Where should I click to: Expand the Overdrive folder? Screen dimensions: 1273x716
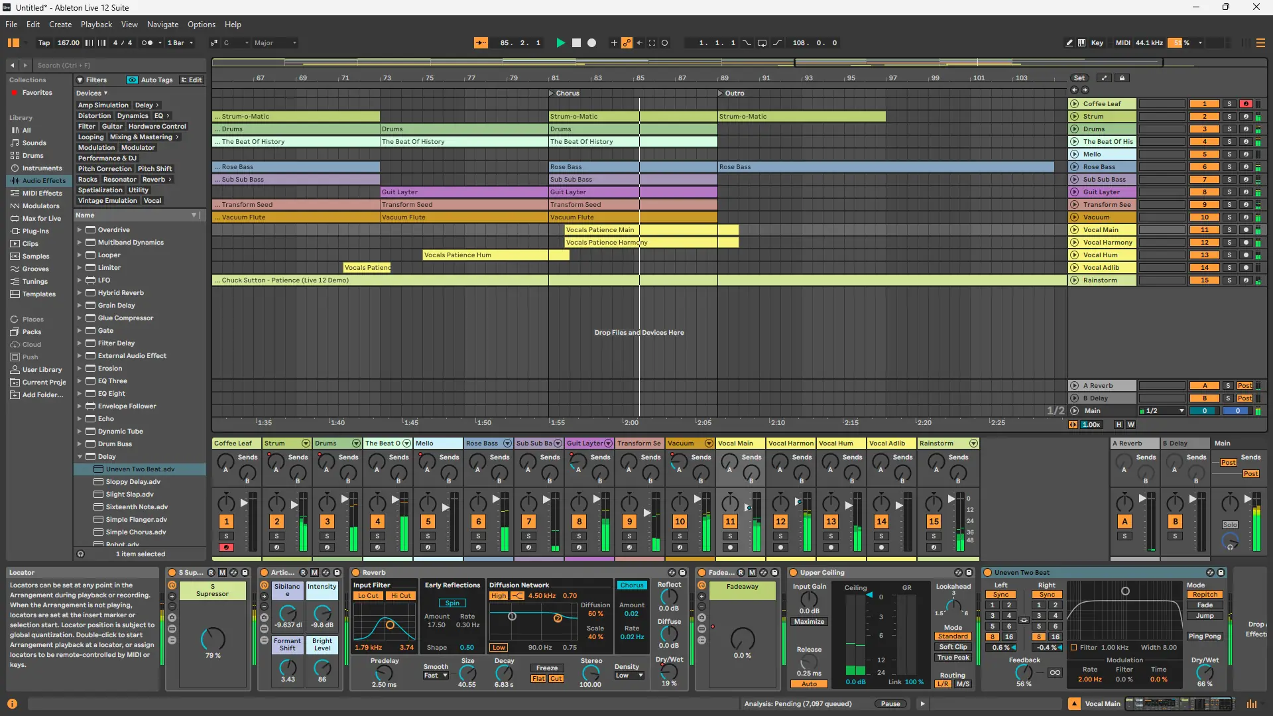pos(80,230)
